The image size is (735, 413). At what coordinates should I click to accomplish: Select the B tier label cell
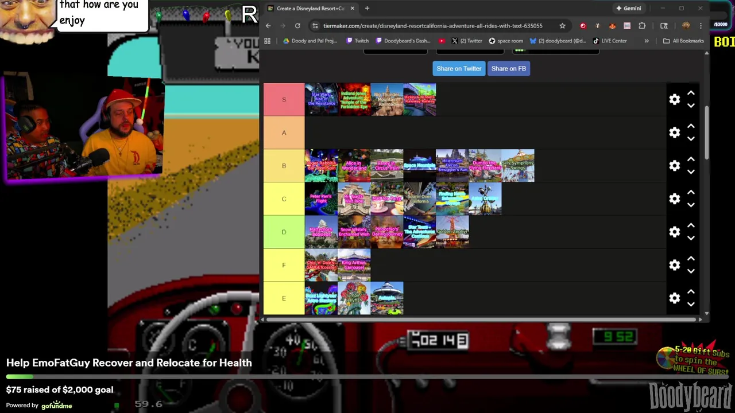[x=284, y=166]
